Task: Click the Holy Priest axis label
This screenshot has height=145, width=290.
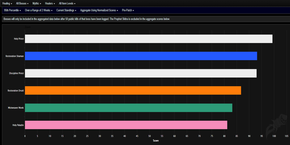Action: [19, 39]
